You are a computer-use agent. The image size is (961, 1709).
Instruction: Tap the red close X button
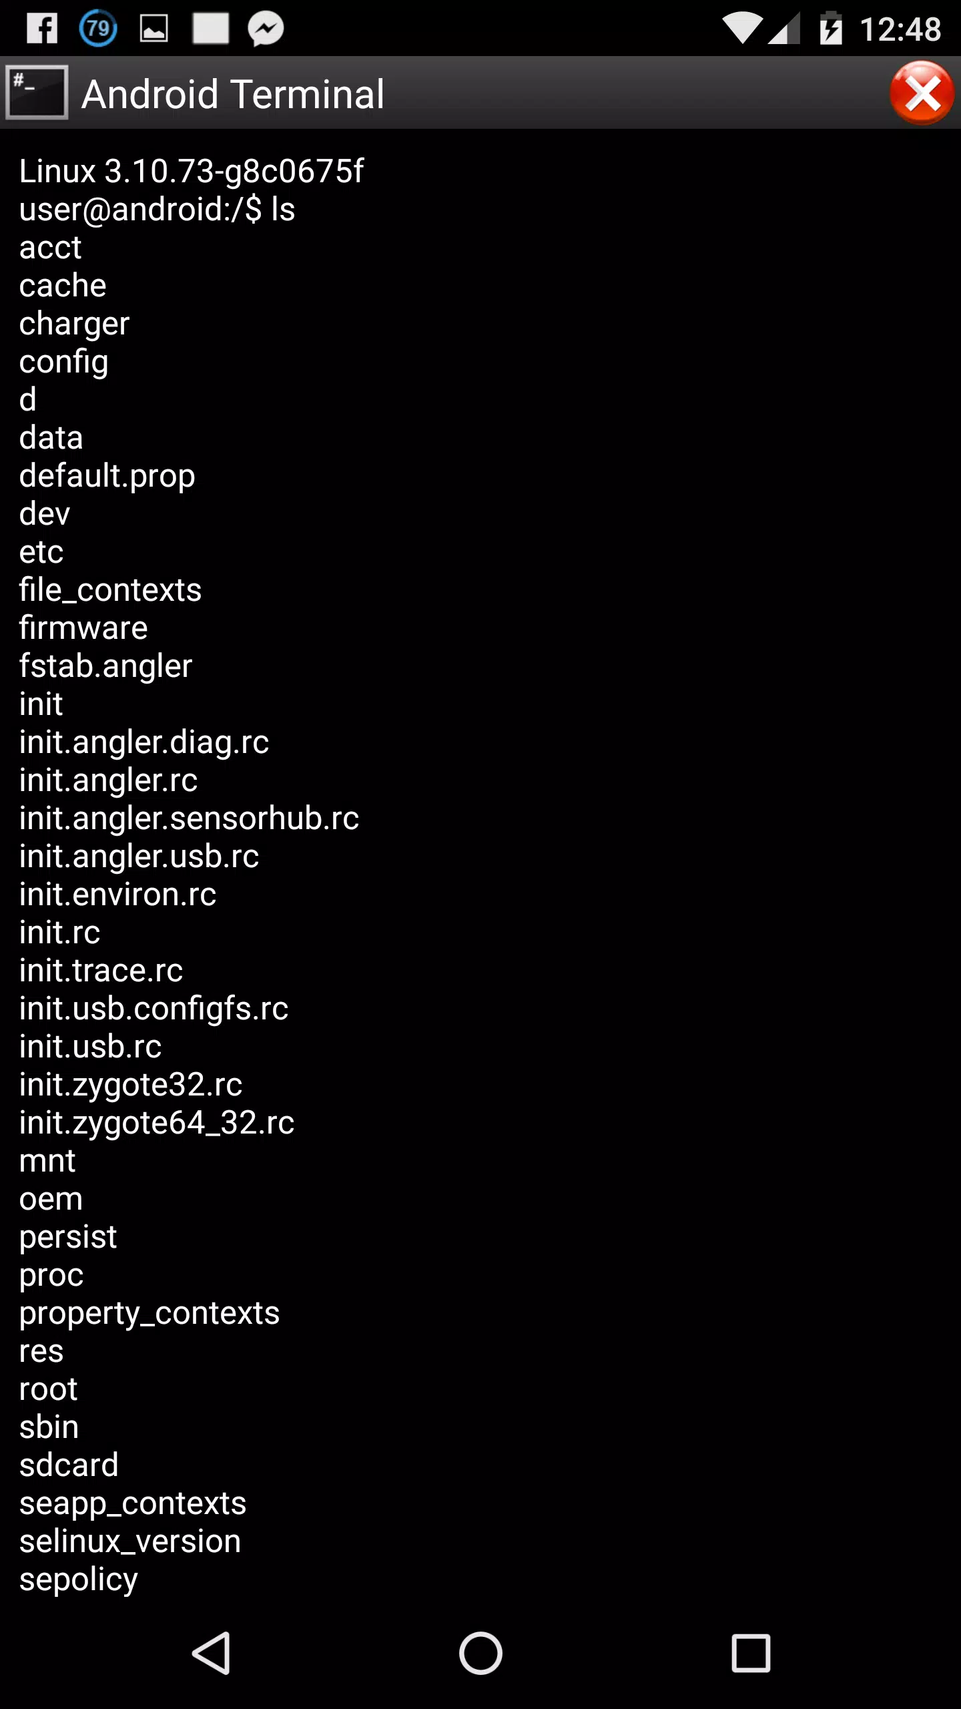pos(922,93)
